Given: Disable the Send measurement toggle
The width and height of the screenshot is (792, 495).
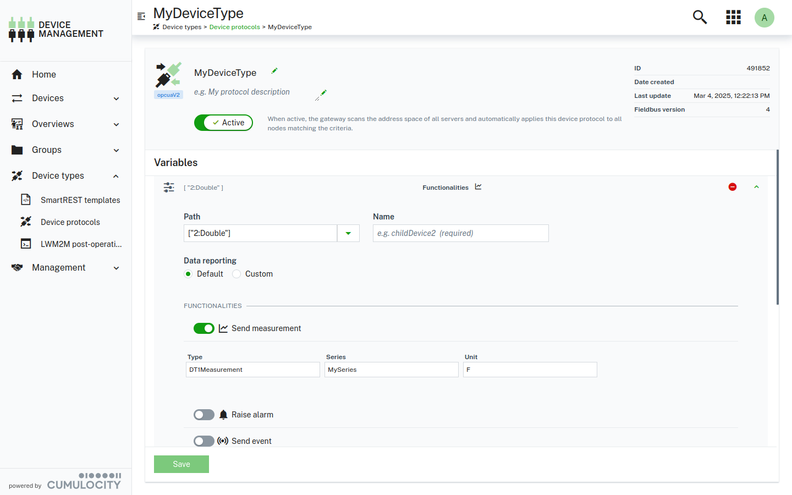Looking at the screenshot, I should 204,328.
